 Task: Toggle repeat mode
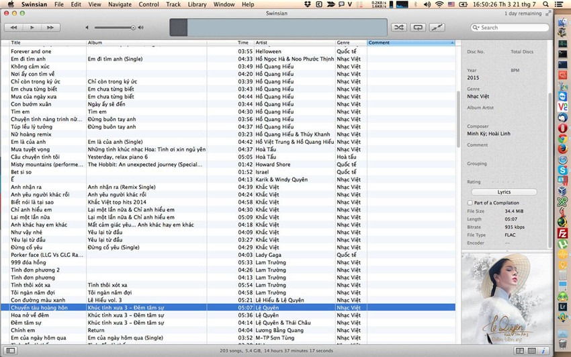(x=418, y=28)
